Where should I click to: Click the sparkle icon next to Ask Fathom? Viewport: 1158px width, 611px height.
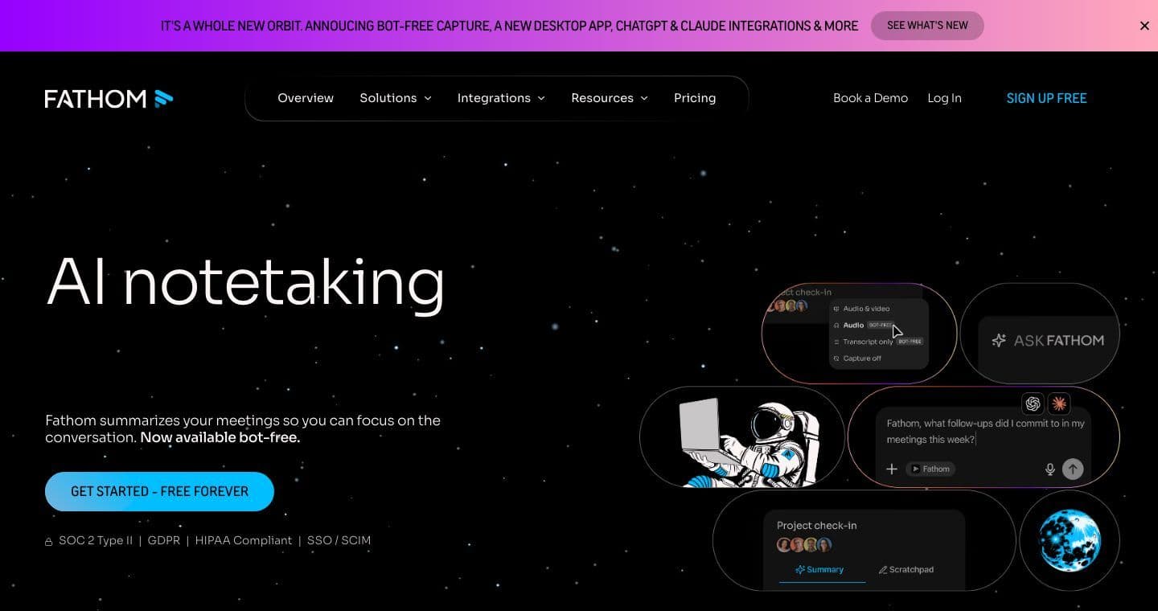pos(999,340)
